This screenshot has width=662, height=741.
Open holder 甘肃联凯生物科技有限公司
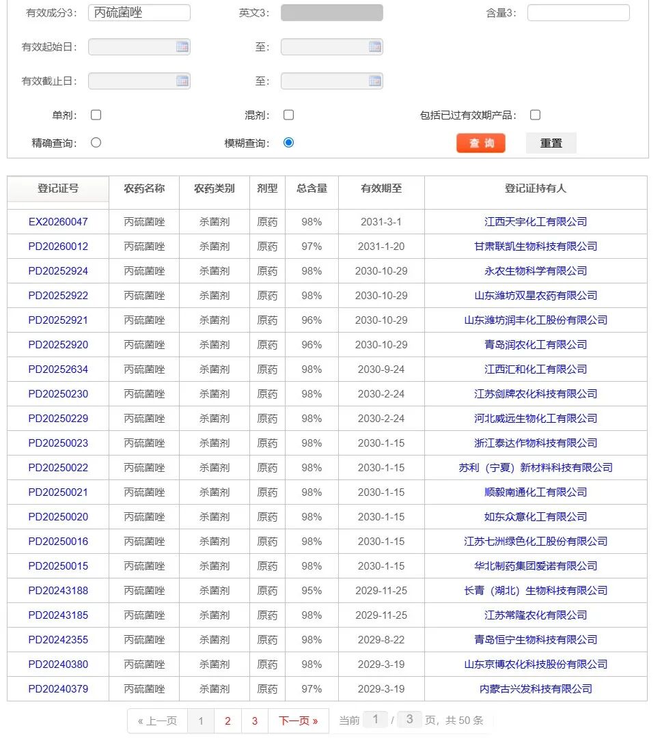(536, 247)
